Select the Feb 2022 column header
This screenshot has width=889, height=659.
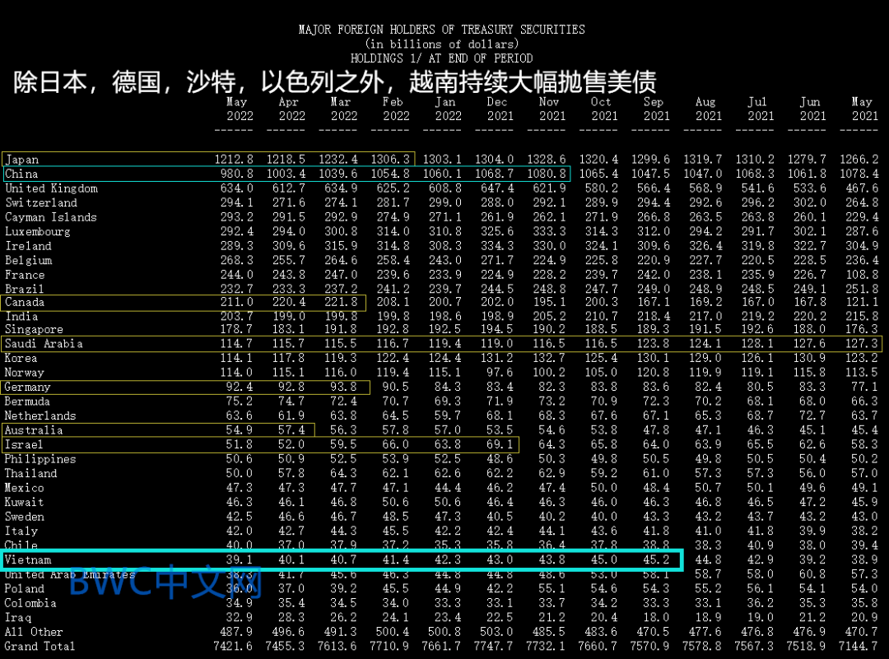395,109
